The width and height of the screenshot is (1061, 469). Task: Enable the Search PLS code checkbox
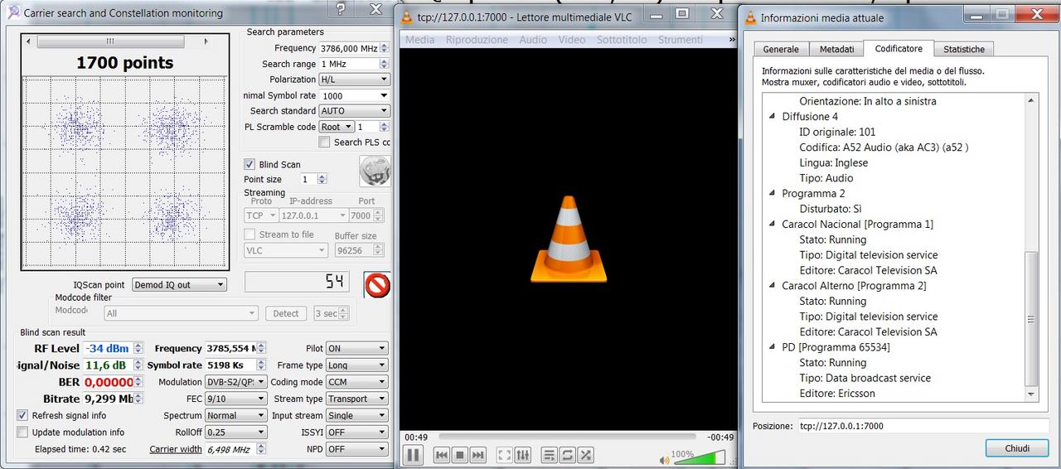pos(324,143)
